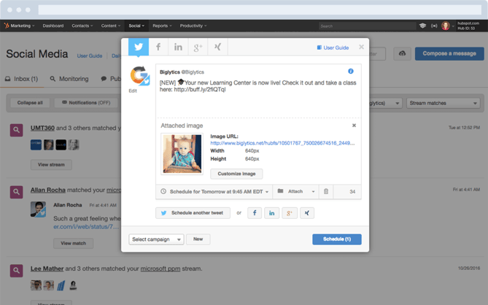Open Schedule for Tomorrow at 9:45 AM dropdown
The image size is (488, 305).
coord(214,192)
